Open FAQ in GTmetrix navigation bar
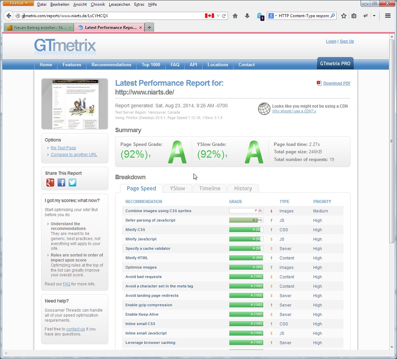 tap(175, 65)
